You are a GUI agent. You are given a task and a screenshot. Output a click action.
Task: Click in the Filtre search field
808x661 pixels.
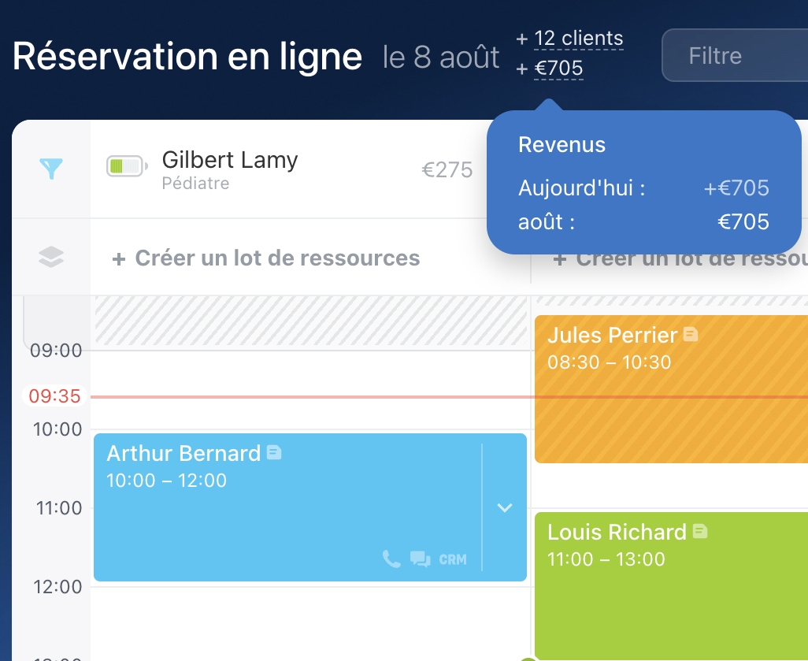[732, 56]
